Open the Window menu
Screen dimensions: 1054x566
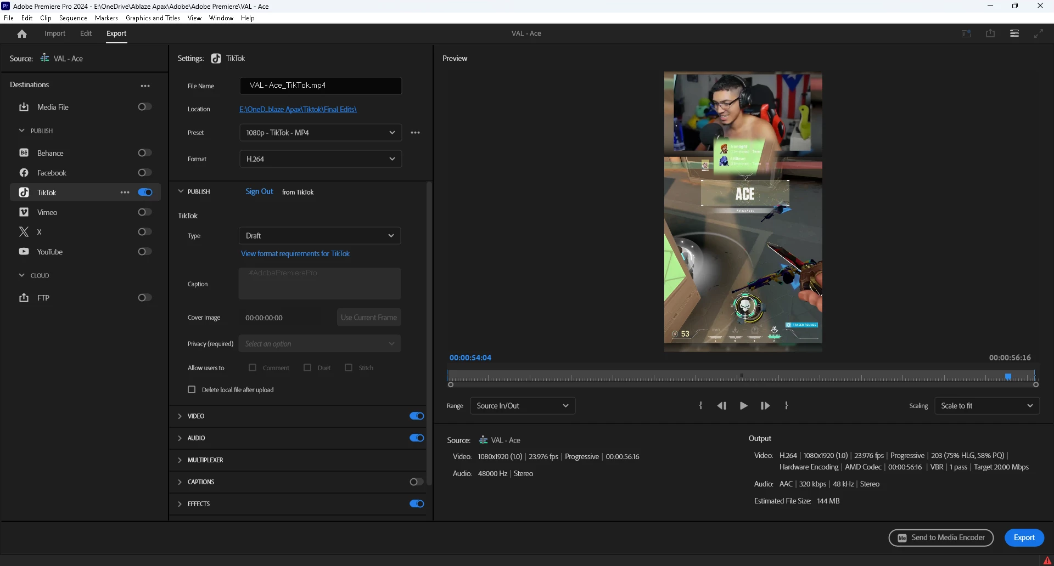pos(221,18)
